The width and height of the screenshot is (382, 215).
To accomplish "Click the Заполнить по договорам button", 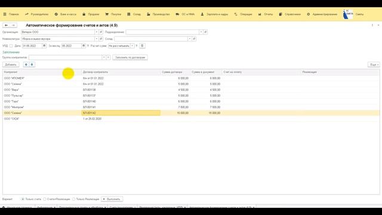I will tap(130, 57).
